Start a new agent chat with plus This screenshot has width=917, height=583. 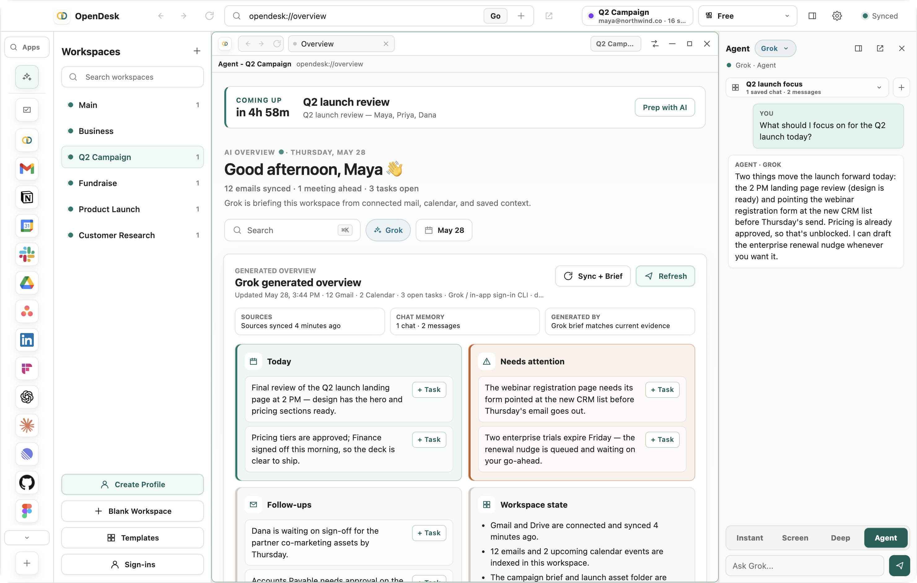901,88
